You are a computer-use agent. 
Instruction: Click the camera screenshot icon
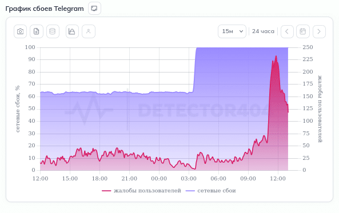coord(21,31)
